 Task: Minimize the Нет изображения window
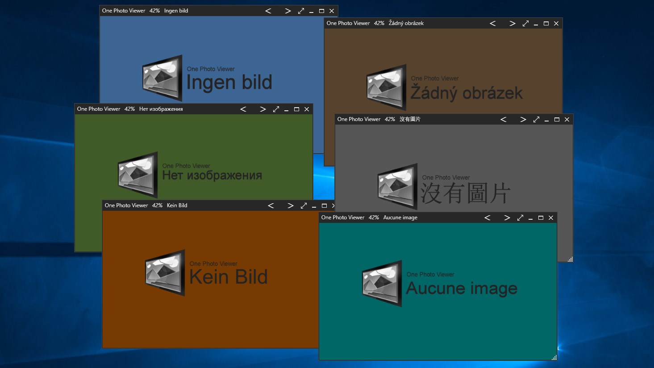click(286, 109)
